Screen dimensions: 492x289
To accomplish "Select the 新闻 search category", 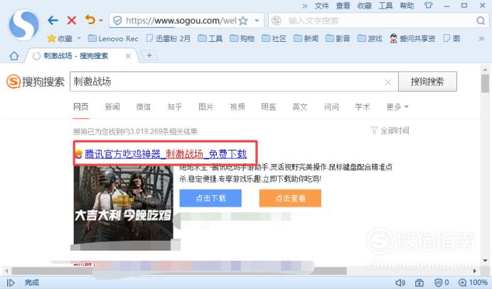I will pyautogui.click(x=112, y=107).
